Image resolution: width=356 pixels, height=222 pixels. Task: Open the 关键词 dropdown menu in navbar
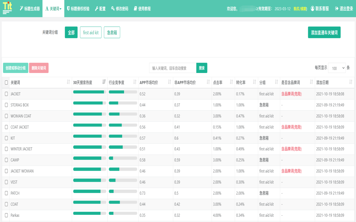[53, 9]
